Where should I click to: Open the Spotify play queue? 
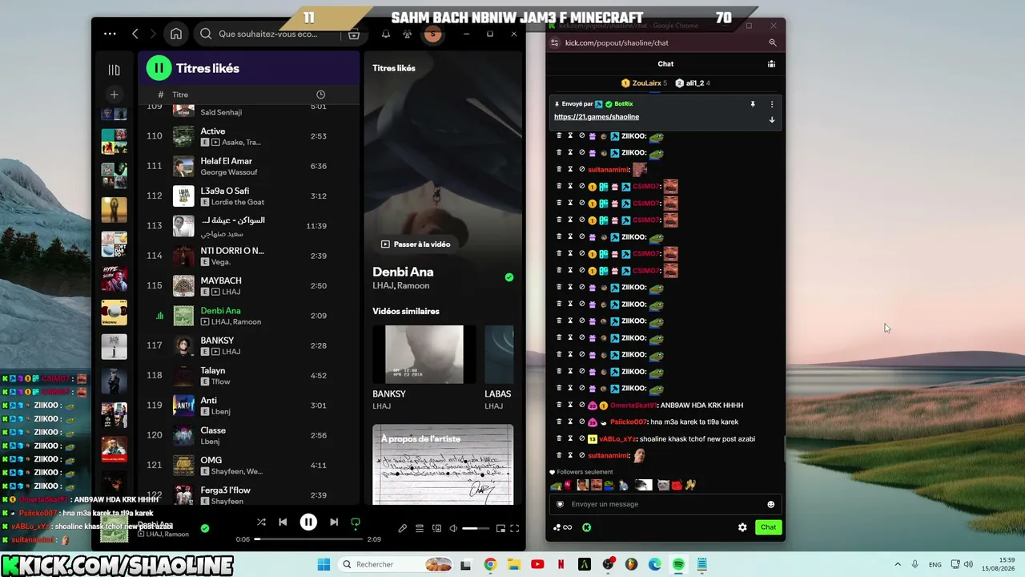click(419, 528)
